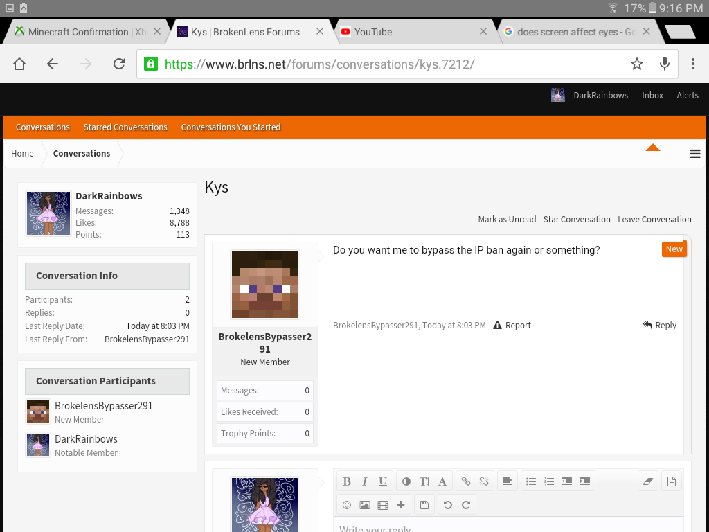Open the screenshot notification icon
The height and width of the screenshot is (532, 709).
pyautogui.click(x=10, y=8)
